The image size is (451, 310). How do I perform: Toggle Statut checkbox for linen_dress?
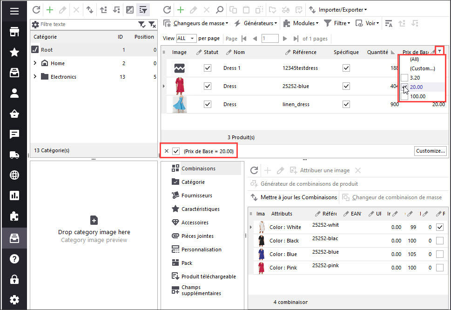coord(208,104)
